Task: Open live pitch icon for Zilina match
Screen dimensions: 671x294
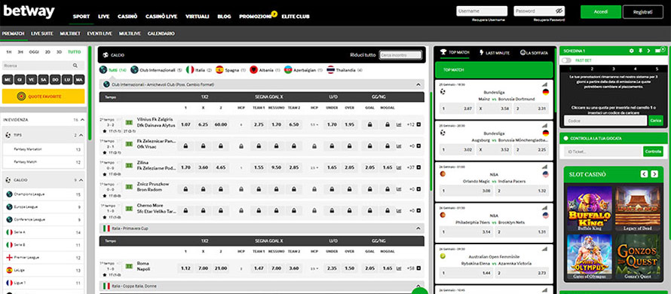Action: (129, 165)
